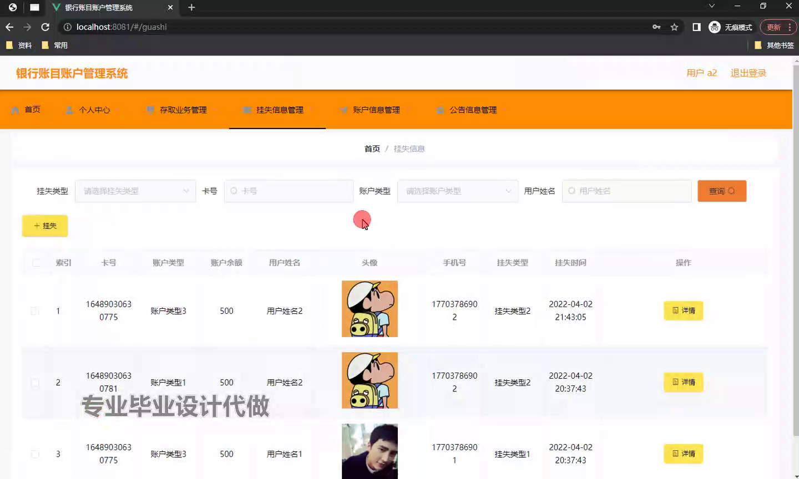Click 用户姓名1 cell in row 3
This screenshot has height=479, width=799.
(x=285, y=454)
